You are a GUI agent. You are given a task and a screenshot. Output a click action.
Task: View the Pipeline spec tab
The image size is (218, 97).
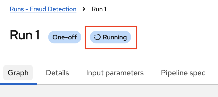(183, 73)
